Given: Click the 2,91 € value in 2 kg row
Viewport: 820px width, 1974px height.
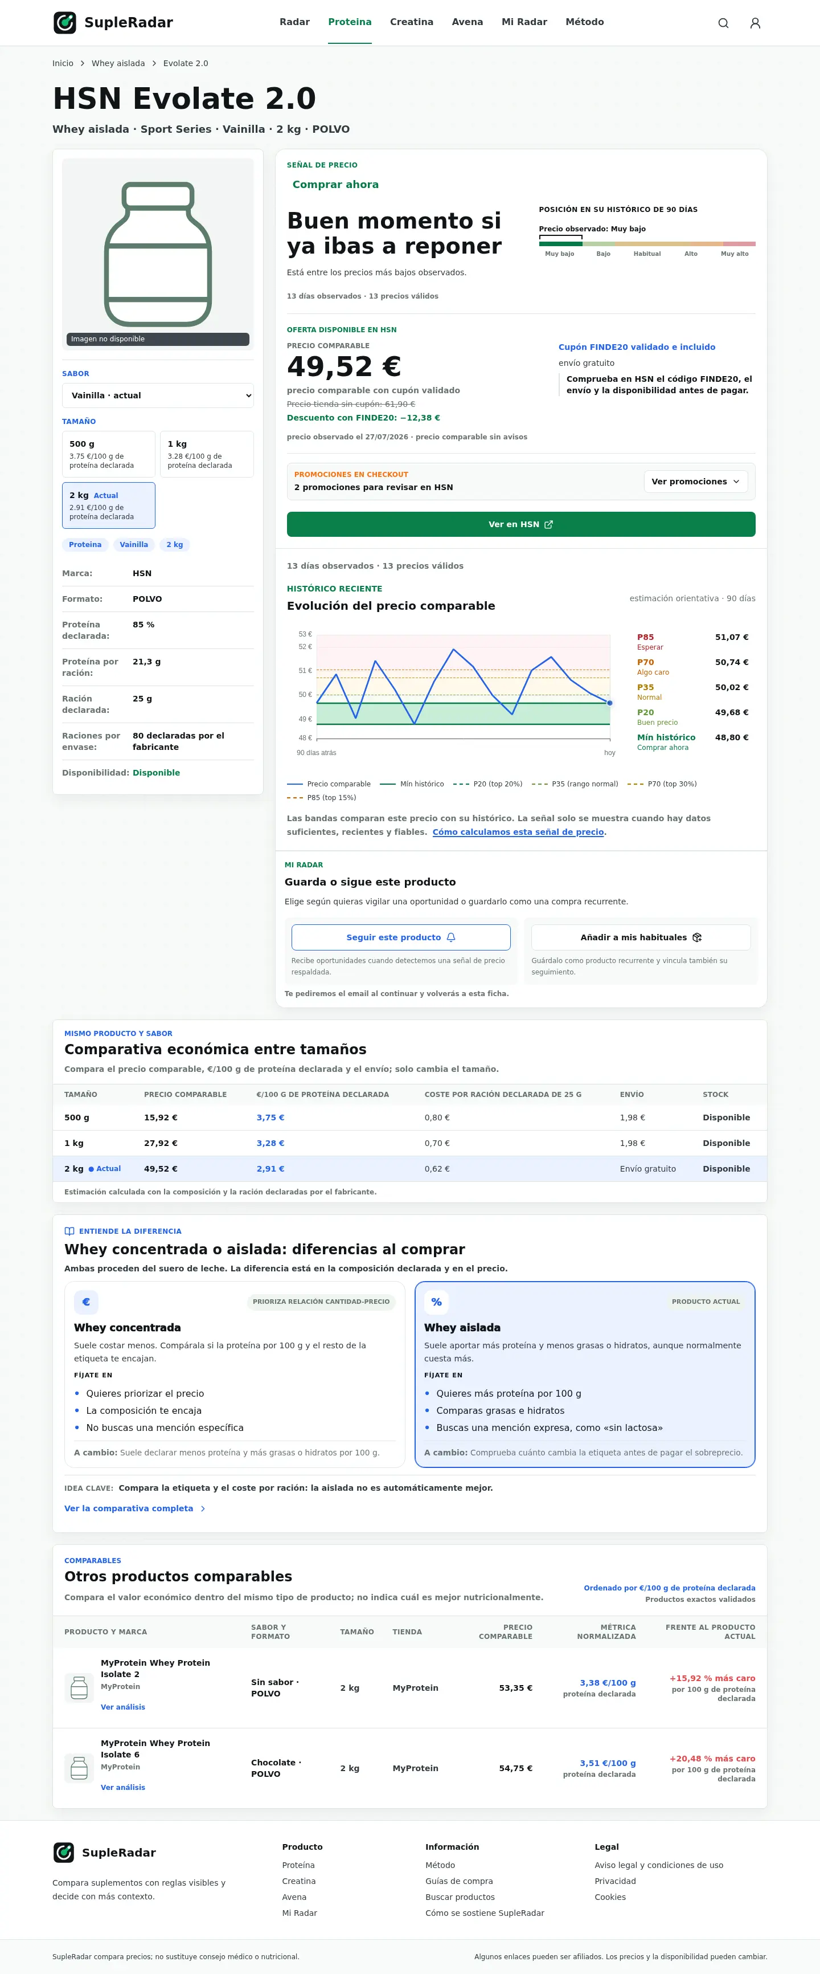Looking at the screenshot, I should click(x=270, y=1169).
